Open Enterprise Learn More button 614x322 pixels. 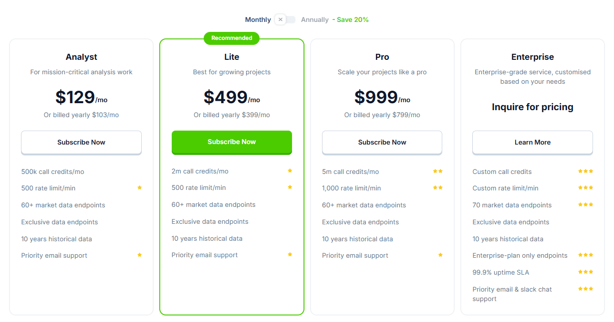(533, 143)
